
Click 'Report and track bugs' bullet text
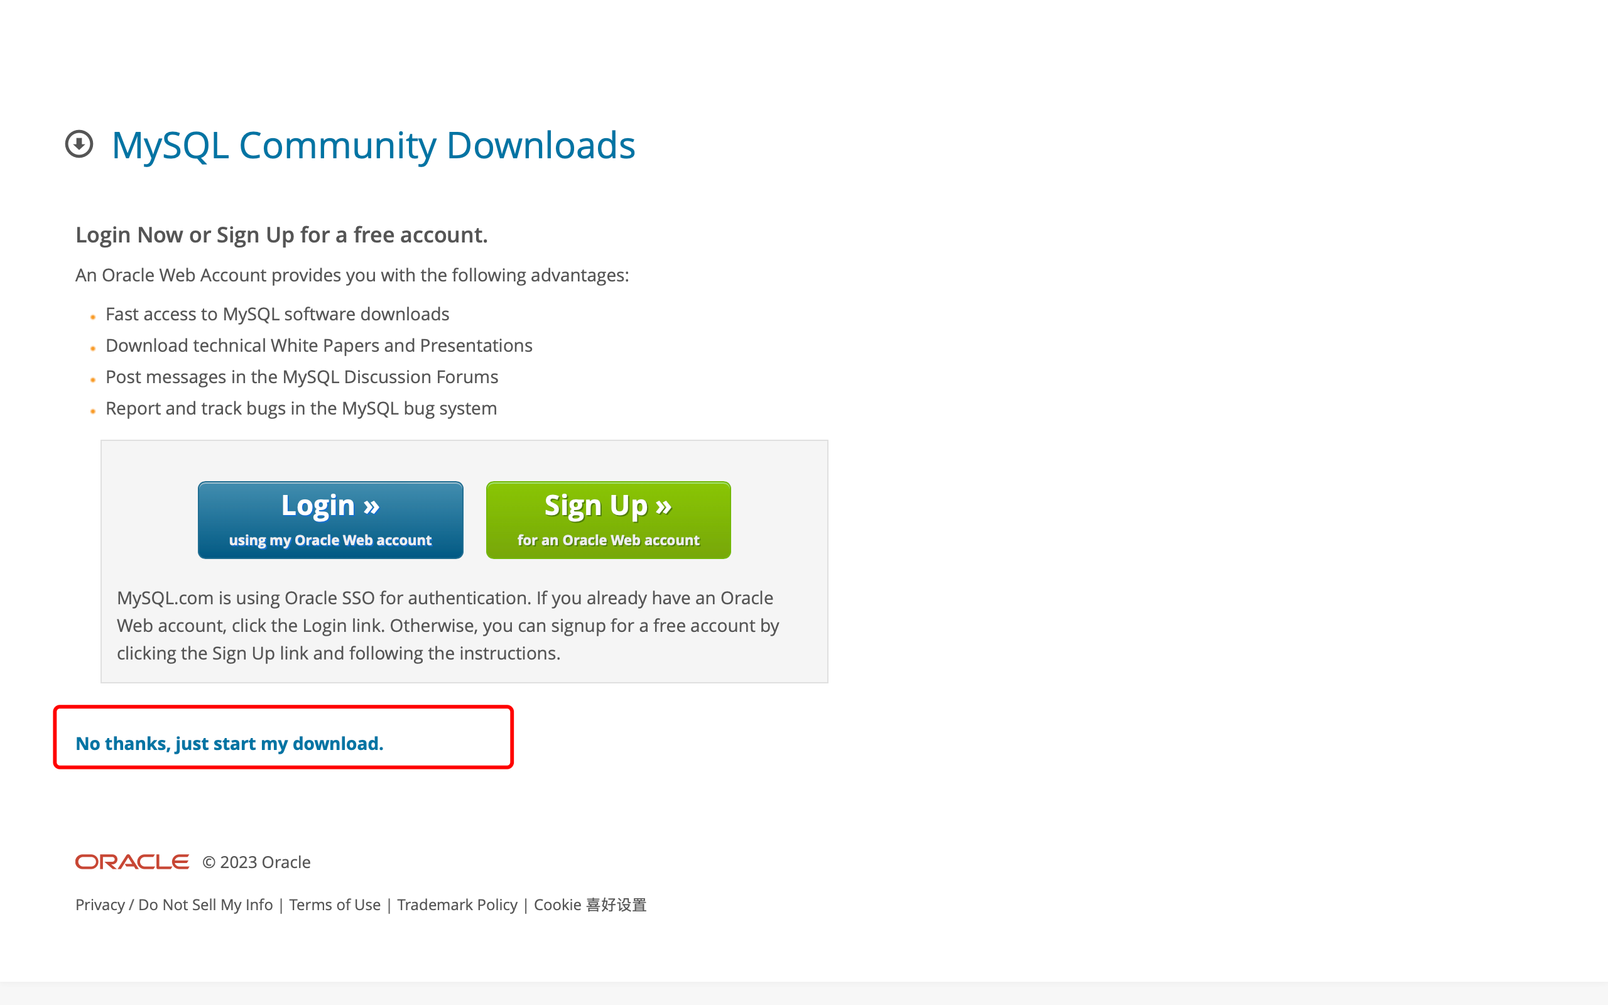point(301,408)
